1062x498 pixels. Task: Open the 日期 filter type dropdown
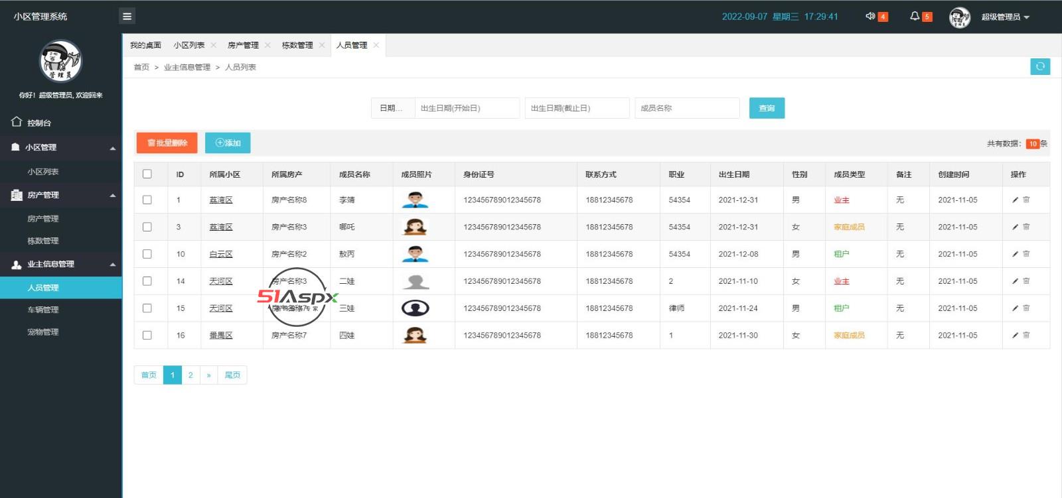393,108
